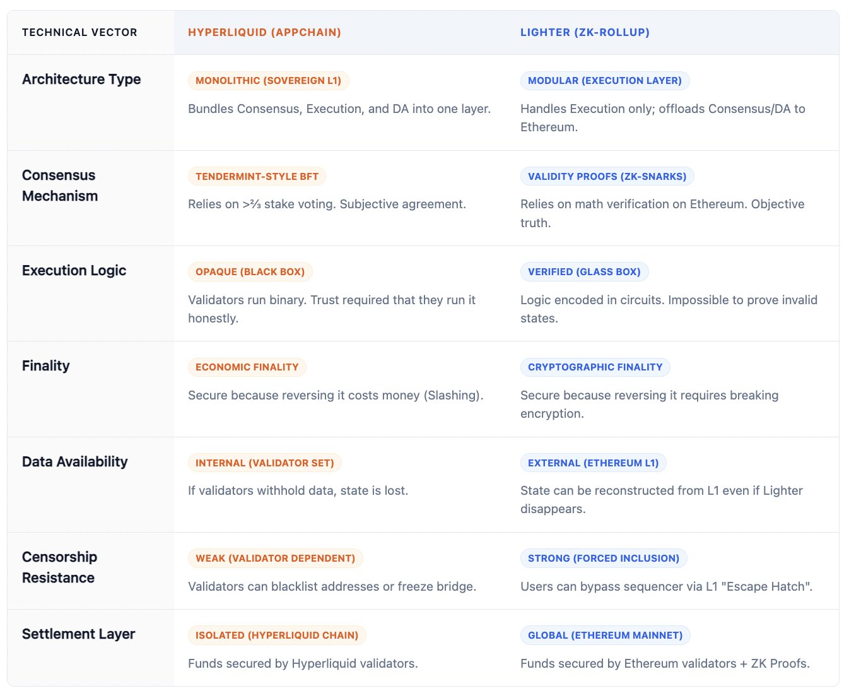Select the "HYPERLIQUID (APPCHAIN)" column header
Viewport: 849px width, 698px height.
[264, 32]
